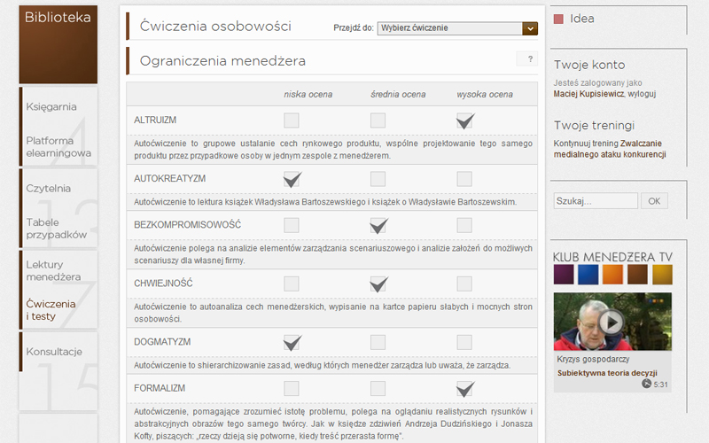The width and height of the screenshot is (709, 443).
Task: Click the OK search button
Action: (x=654, y=201)
